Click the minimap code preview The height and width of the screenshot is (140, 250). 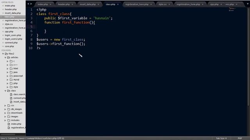click(232, 9)
